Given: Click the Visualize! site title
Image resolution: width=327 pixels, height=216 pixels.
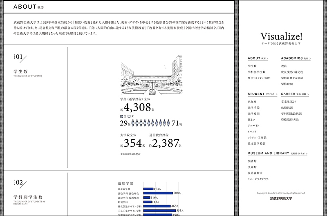Looking at the screenshot, I should pyautogui.click(x=281, y=36).
